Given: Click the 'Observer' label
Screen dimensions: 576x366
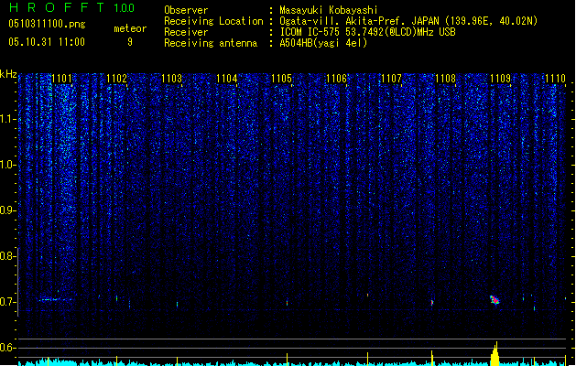Looking at the screenshot, I should pyautogui.click(x=186, y=10).
